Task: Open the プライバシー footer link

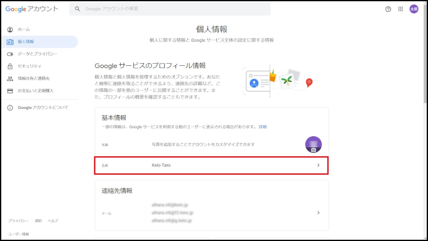Action: tap(18, 221)
